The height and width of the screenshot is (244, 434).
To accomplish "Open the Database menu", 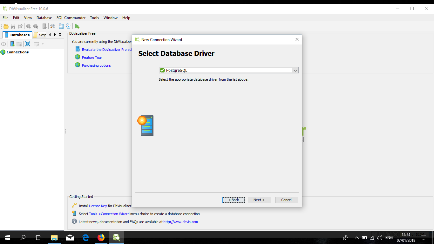I will tap(44, 18).
